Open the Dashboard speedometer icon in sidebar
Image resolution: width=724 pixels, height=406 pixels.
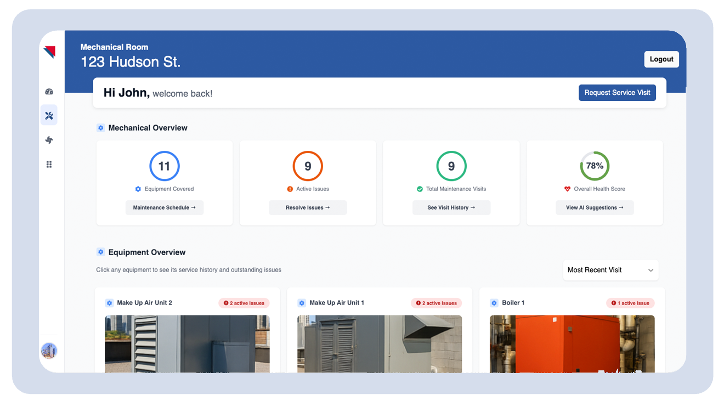(49, 91)
